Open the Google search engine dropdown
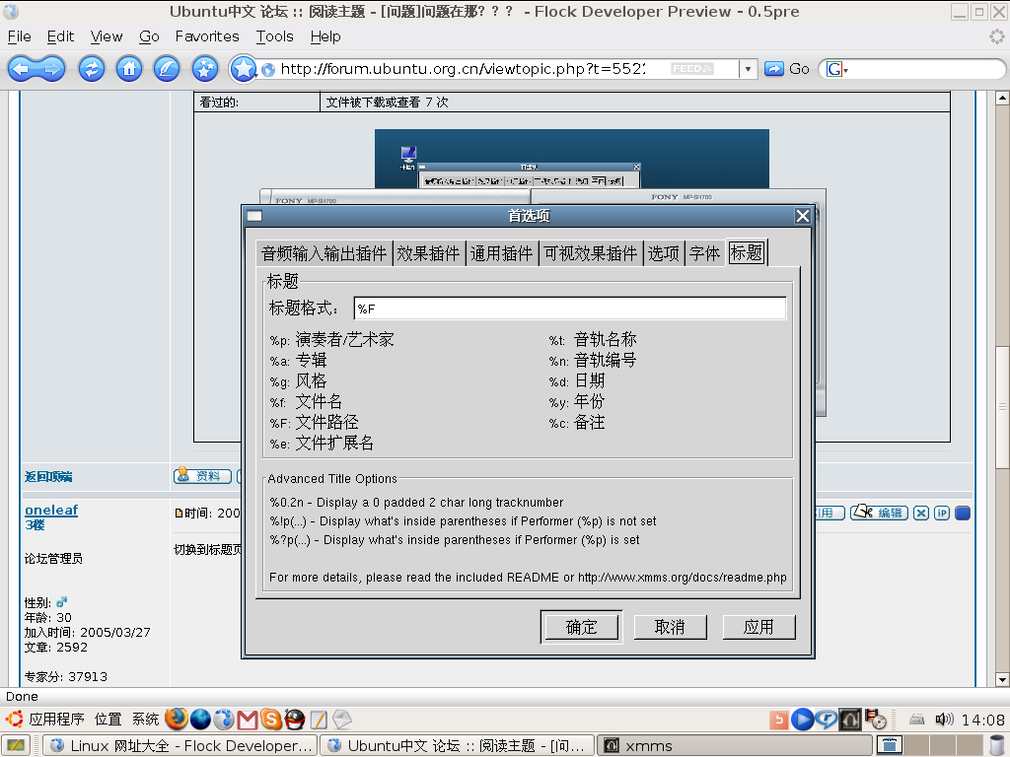Image resolution: width=1010 pixels, height=757 pixels. point(837,69)
